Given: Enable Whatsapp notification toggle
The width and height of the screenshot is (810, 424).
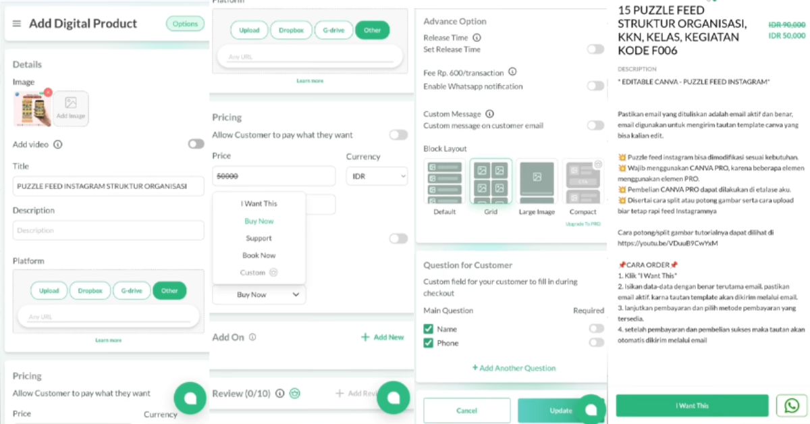Looking at the screenshot, I should (595, 86).
